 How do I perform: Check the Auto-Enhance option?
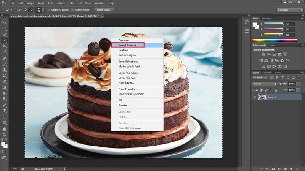72,9
